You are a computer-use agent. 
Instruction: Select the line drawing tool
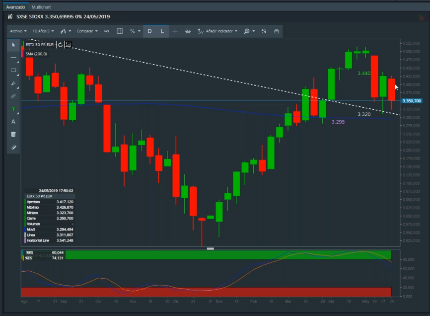pos(13,58)
